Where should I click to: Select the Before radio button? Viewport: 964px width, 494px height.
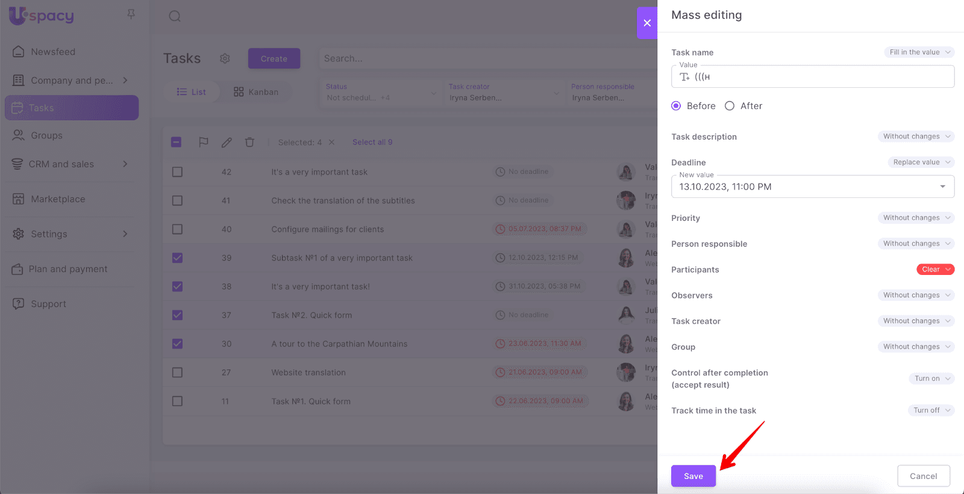coord(676,106)
